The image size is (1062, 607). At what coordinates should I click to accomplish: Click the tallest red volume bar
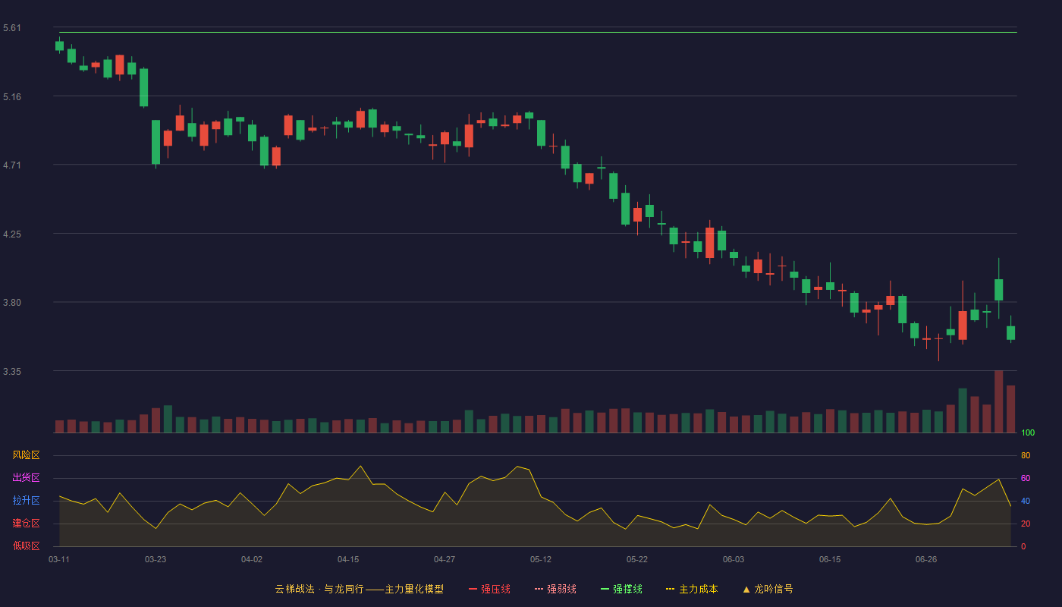(998, 401)
